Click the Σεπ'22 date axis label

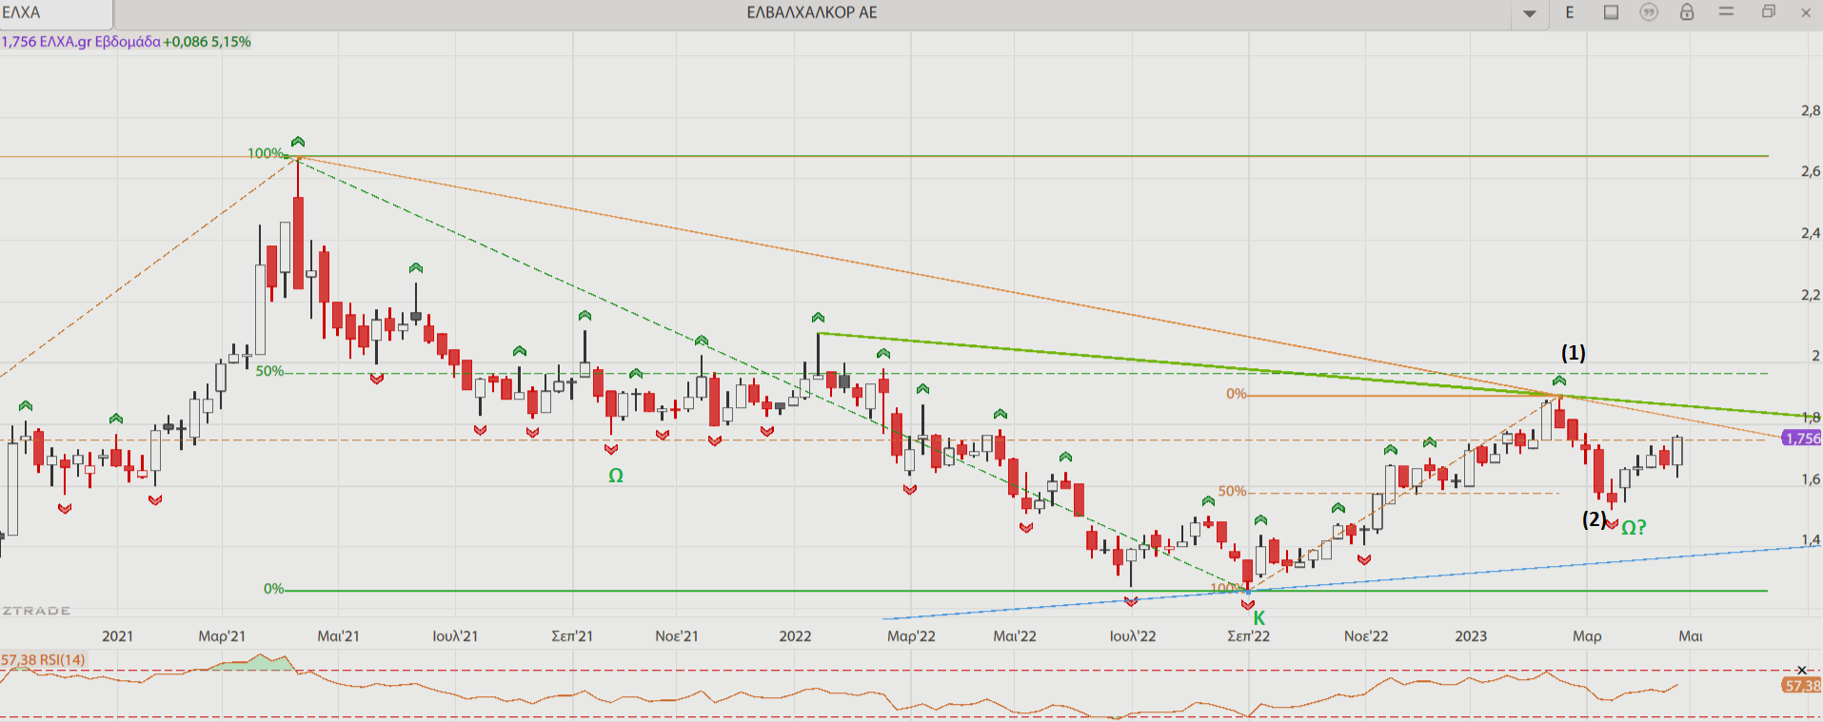click(x=1248, y=636)
